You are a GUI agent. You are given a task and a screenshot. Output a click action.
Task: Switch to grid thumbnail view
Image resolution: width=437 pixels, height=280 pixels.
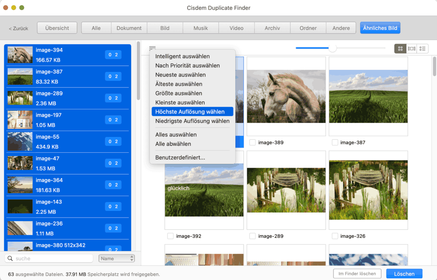[x=400, y=49]
